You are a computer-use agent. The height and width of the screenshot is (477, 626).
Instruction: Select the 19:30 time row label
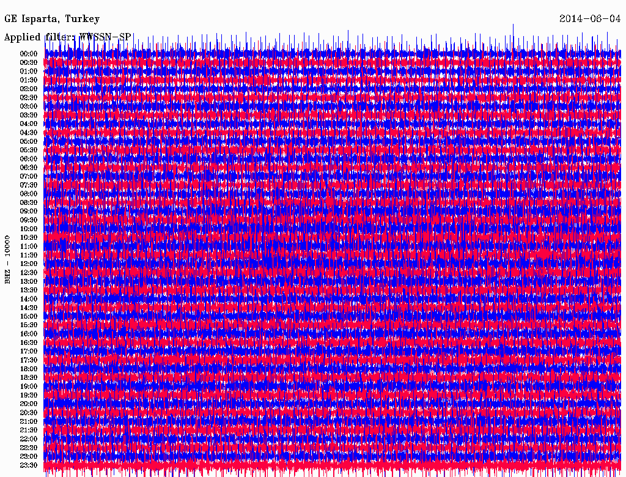29,395
